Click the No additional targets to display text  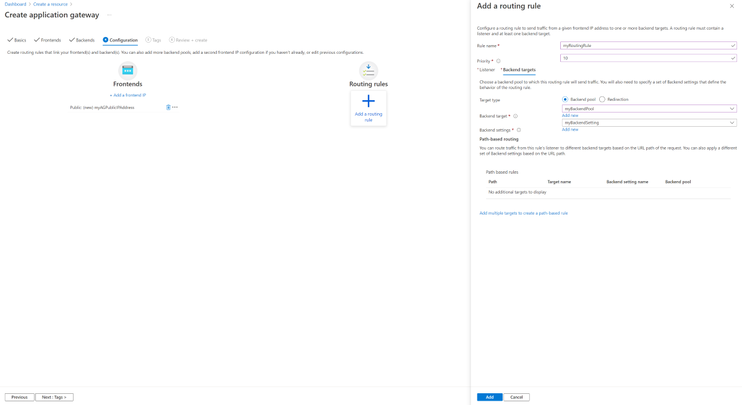pyautogui.click(x=517, y=192)
